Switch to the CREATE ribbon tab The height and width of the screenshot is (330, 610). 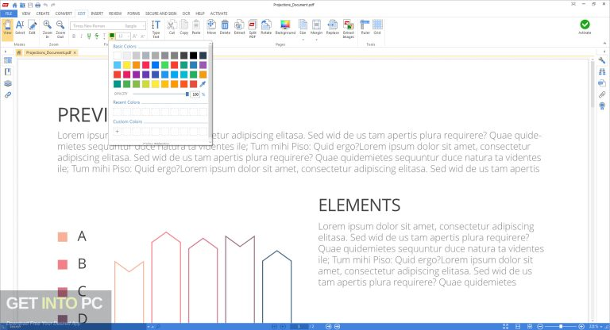pos(43,13)
